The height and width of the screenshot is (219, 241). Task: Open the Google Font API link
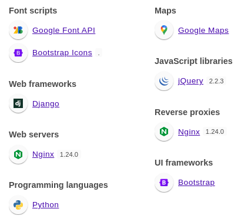[63, 31]
